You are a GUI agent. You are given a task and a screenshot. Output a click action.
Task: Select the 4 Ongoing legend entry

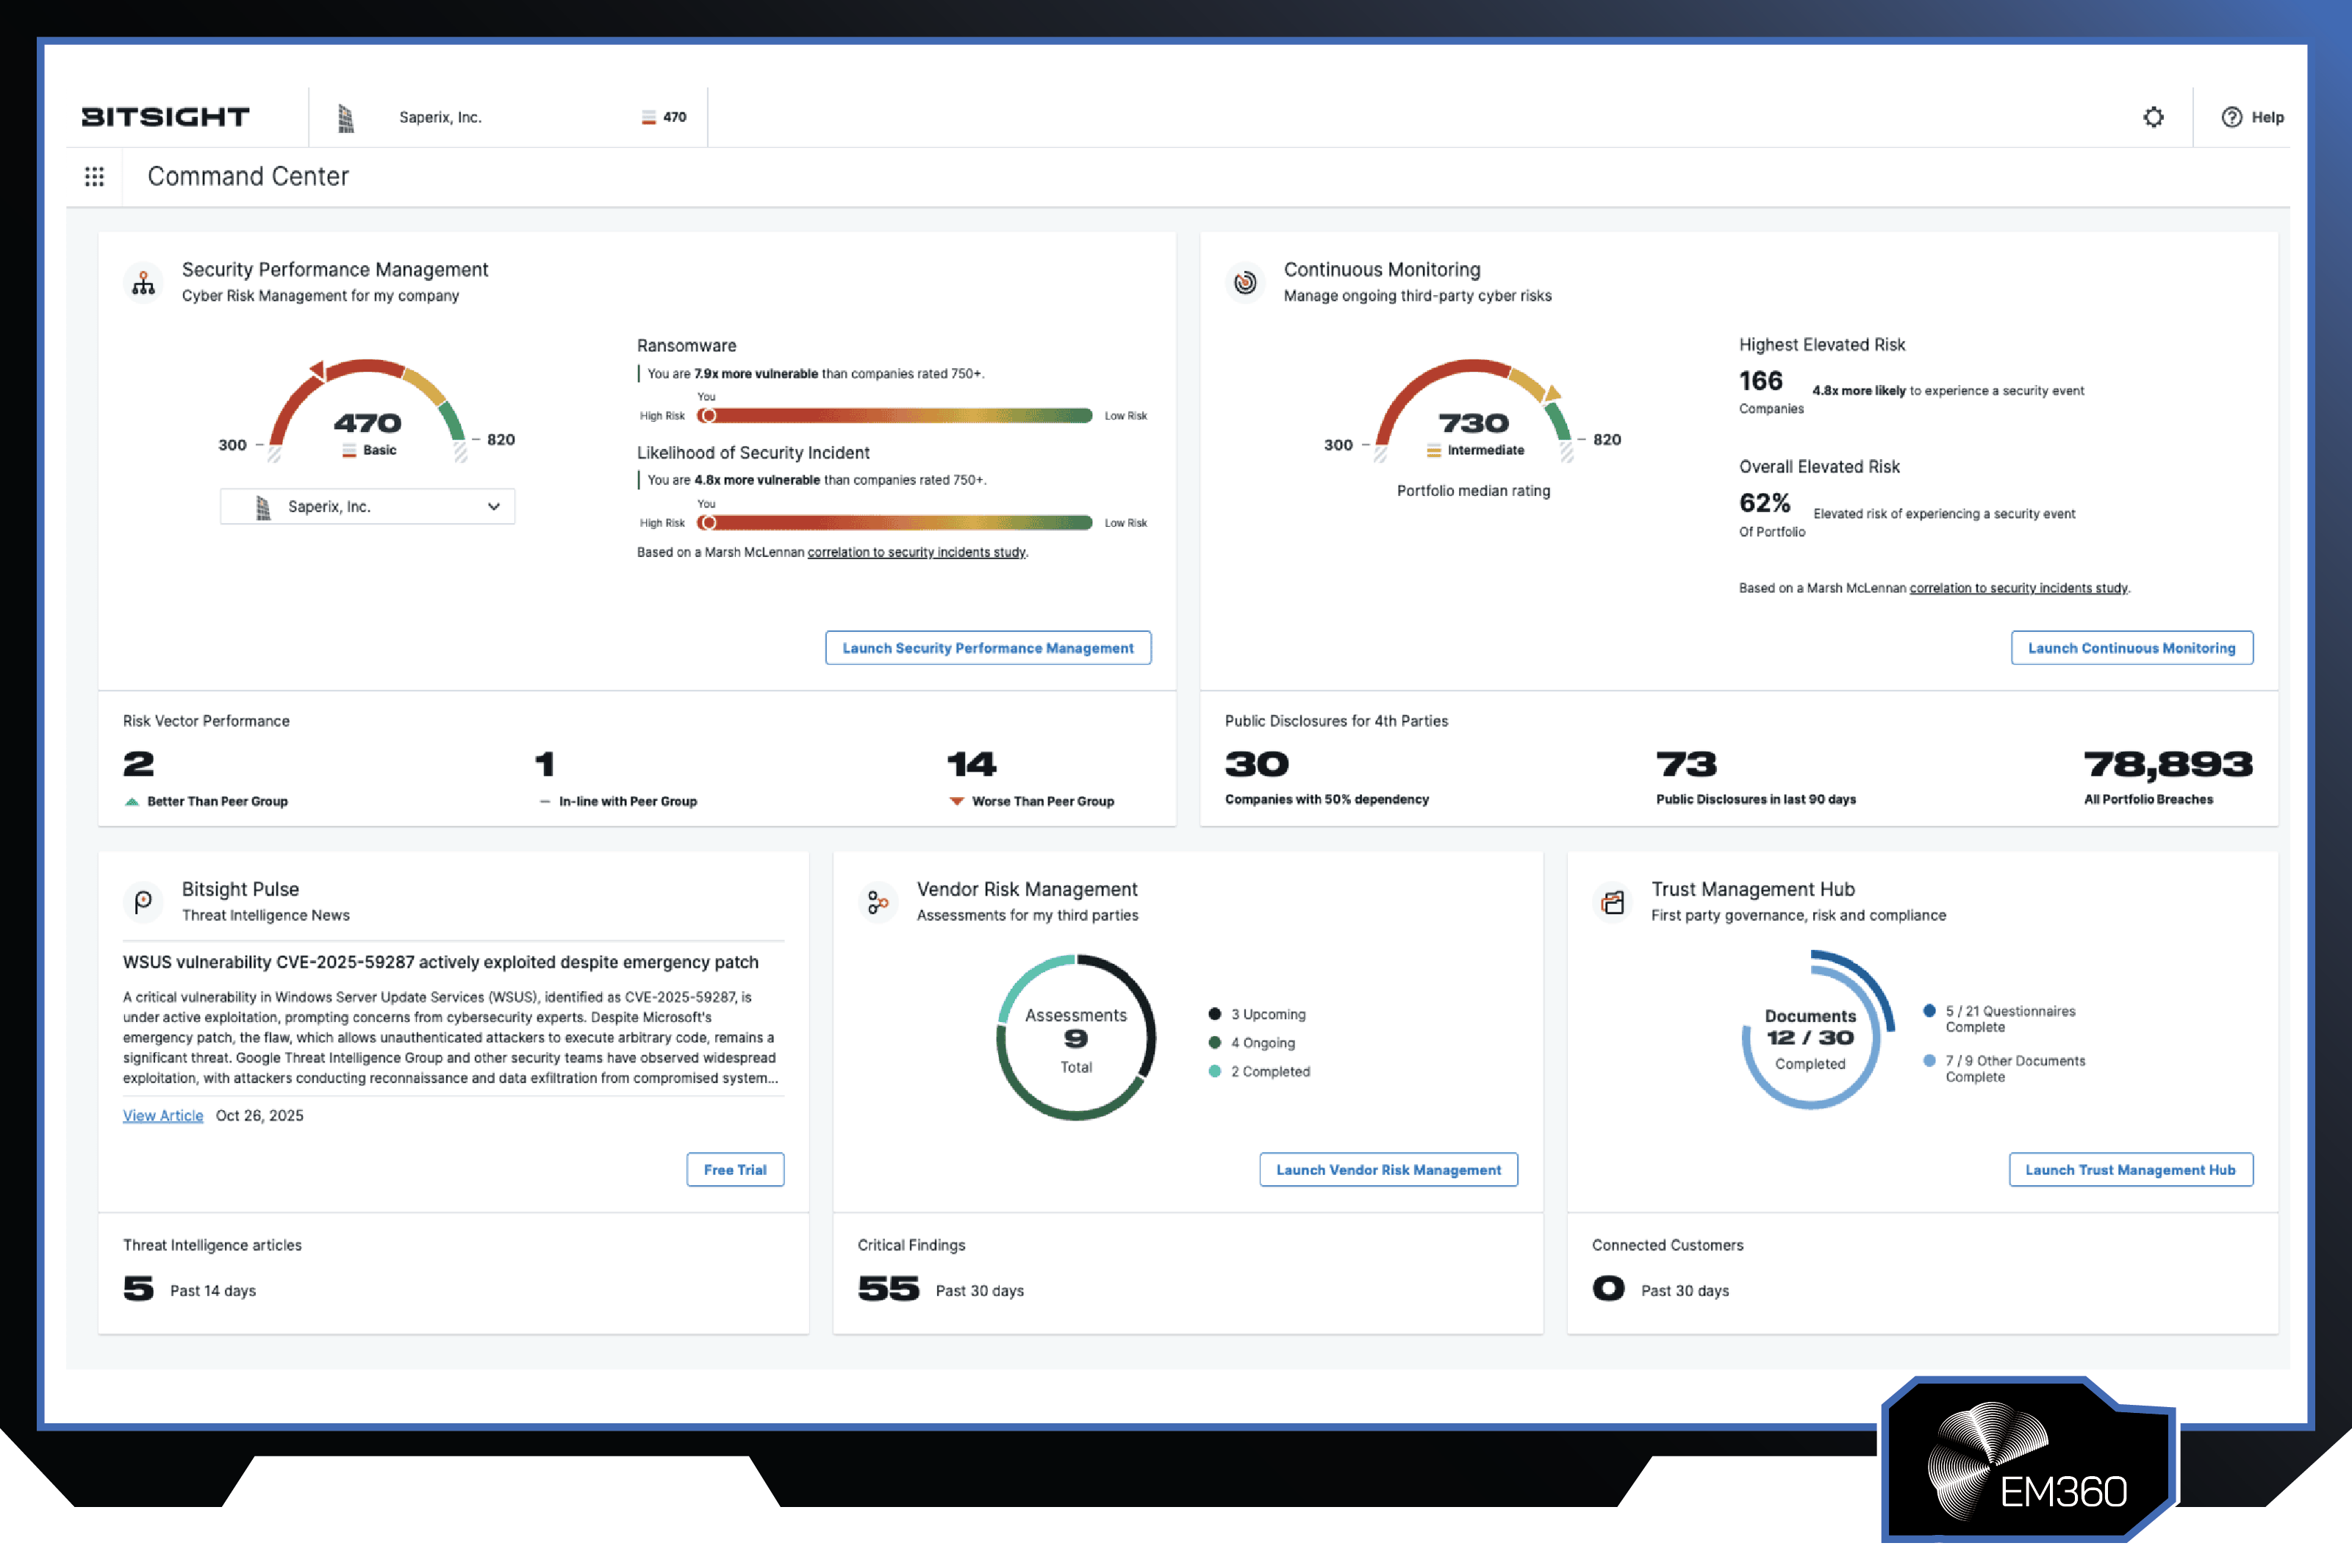[1252, 1043]
